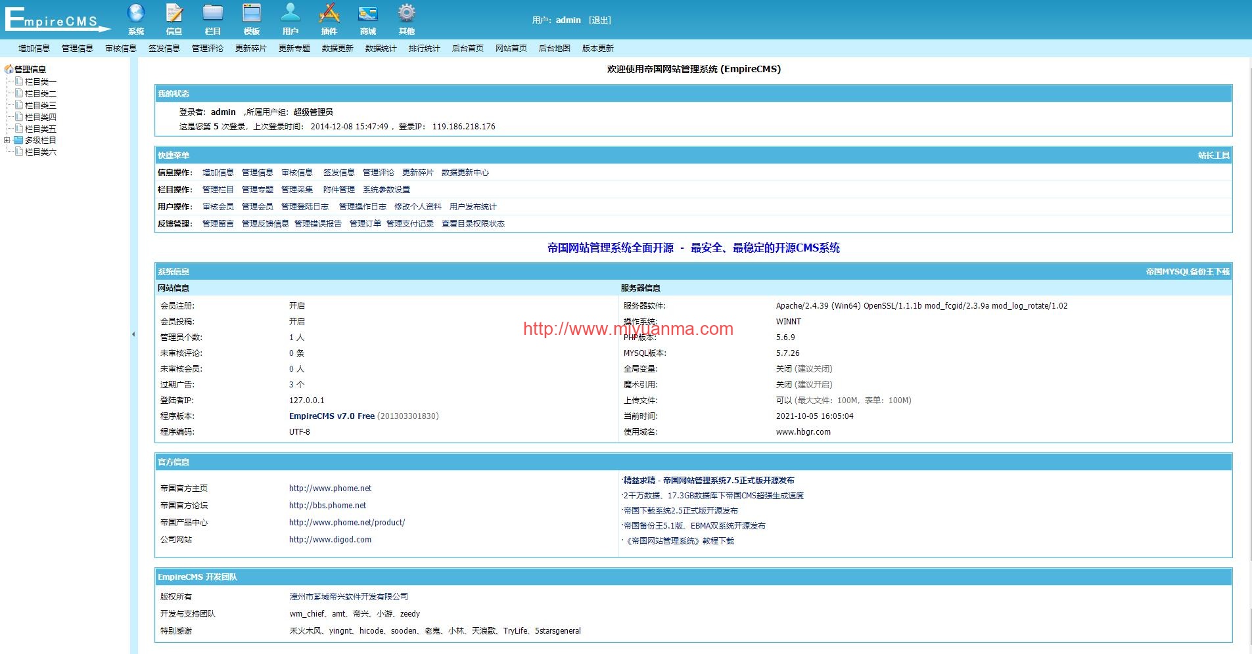The image size is (1252, 654).
Task: Open the 插件 tools icon
Action: [329, 13]
